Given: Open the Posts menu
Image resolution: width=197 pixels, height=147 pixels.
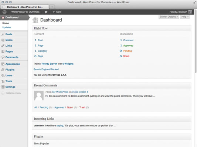Looking at the screenshot, I should [9, 34].
